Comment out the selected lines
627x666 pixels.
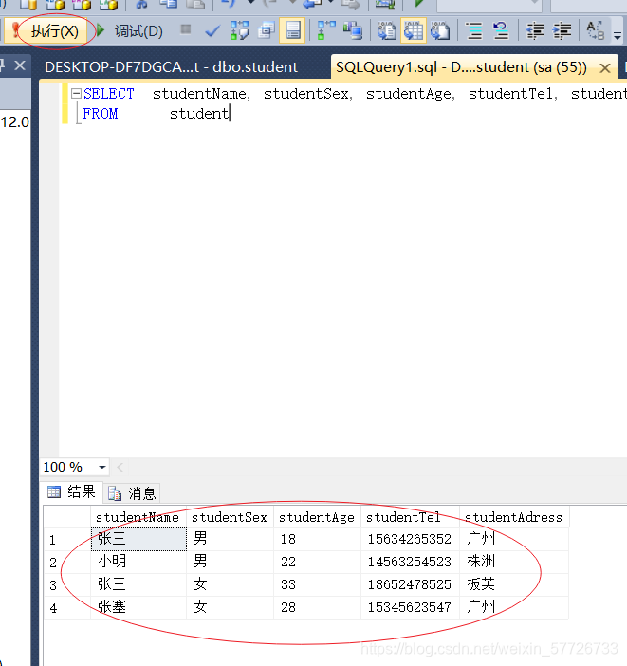[474, 31]
